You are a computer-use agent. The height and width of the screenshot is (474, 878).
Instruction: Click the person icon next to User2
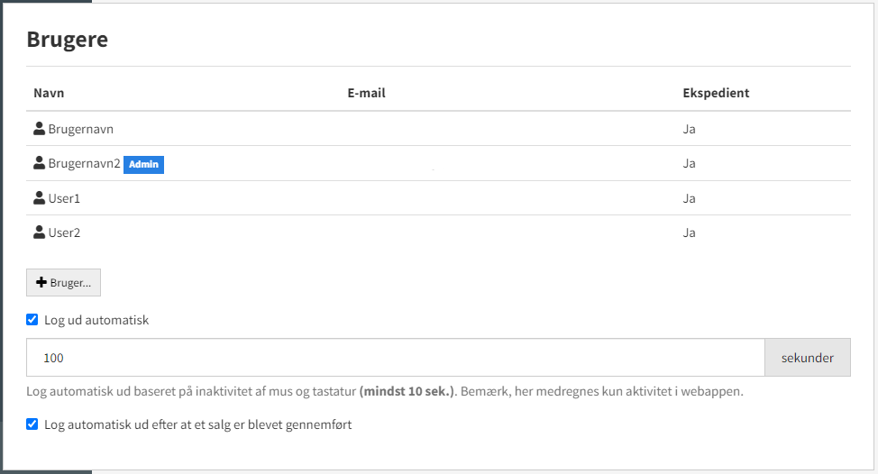(39, 232)
